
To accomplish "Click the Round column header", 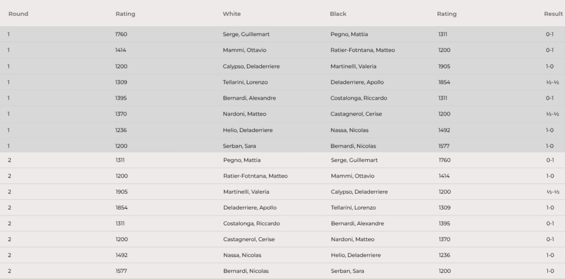I will 18,13.
